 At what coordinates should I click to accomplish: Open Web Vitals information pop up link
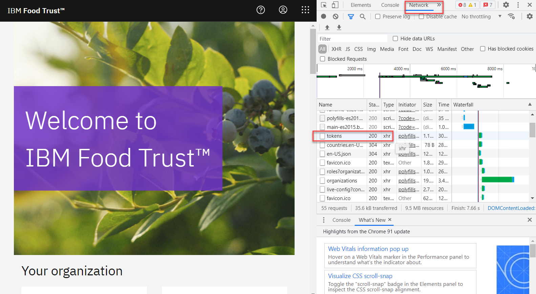368,249
